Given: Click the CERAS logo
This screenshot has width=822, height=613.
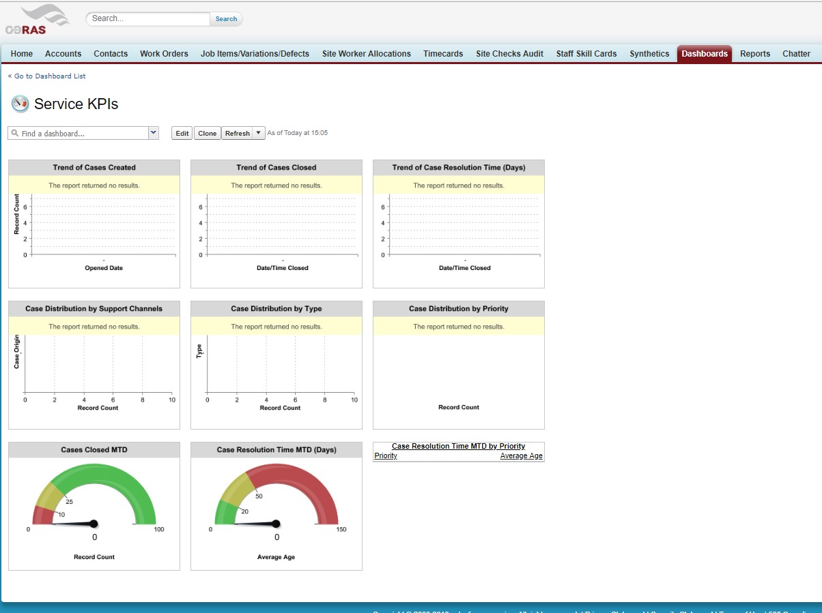Looking at the screenshot, I should [x=38, y=19].
